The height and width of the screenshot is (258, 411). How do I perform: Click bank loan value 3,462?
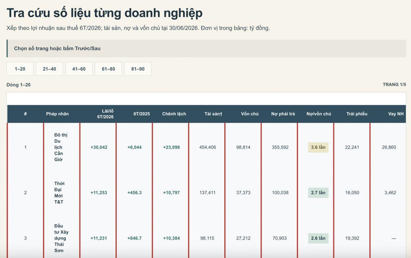(x=390, y=193)
